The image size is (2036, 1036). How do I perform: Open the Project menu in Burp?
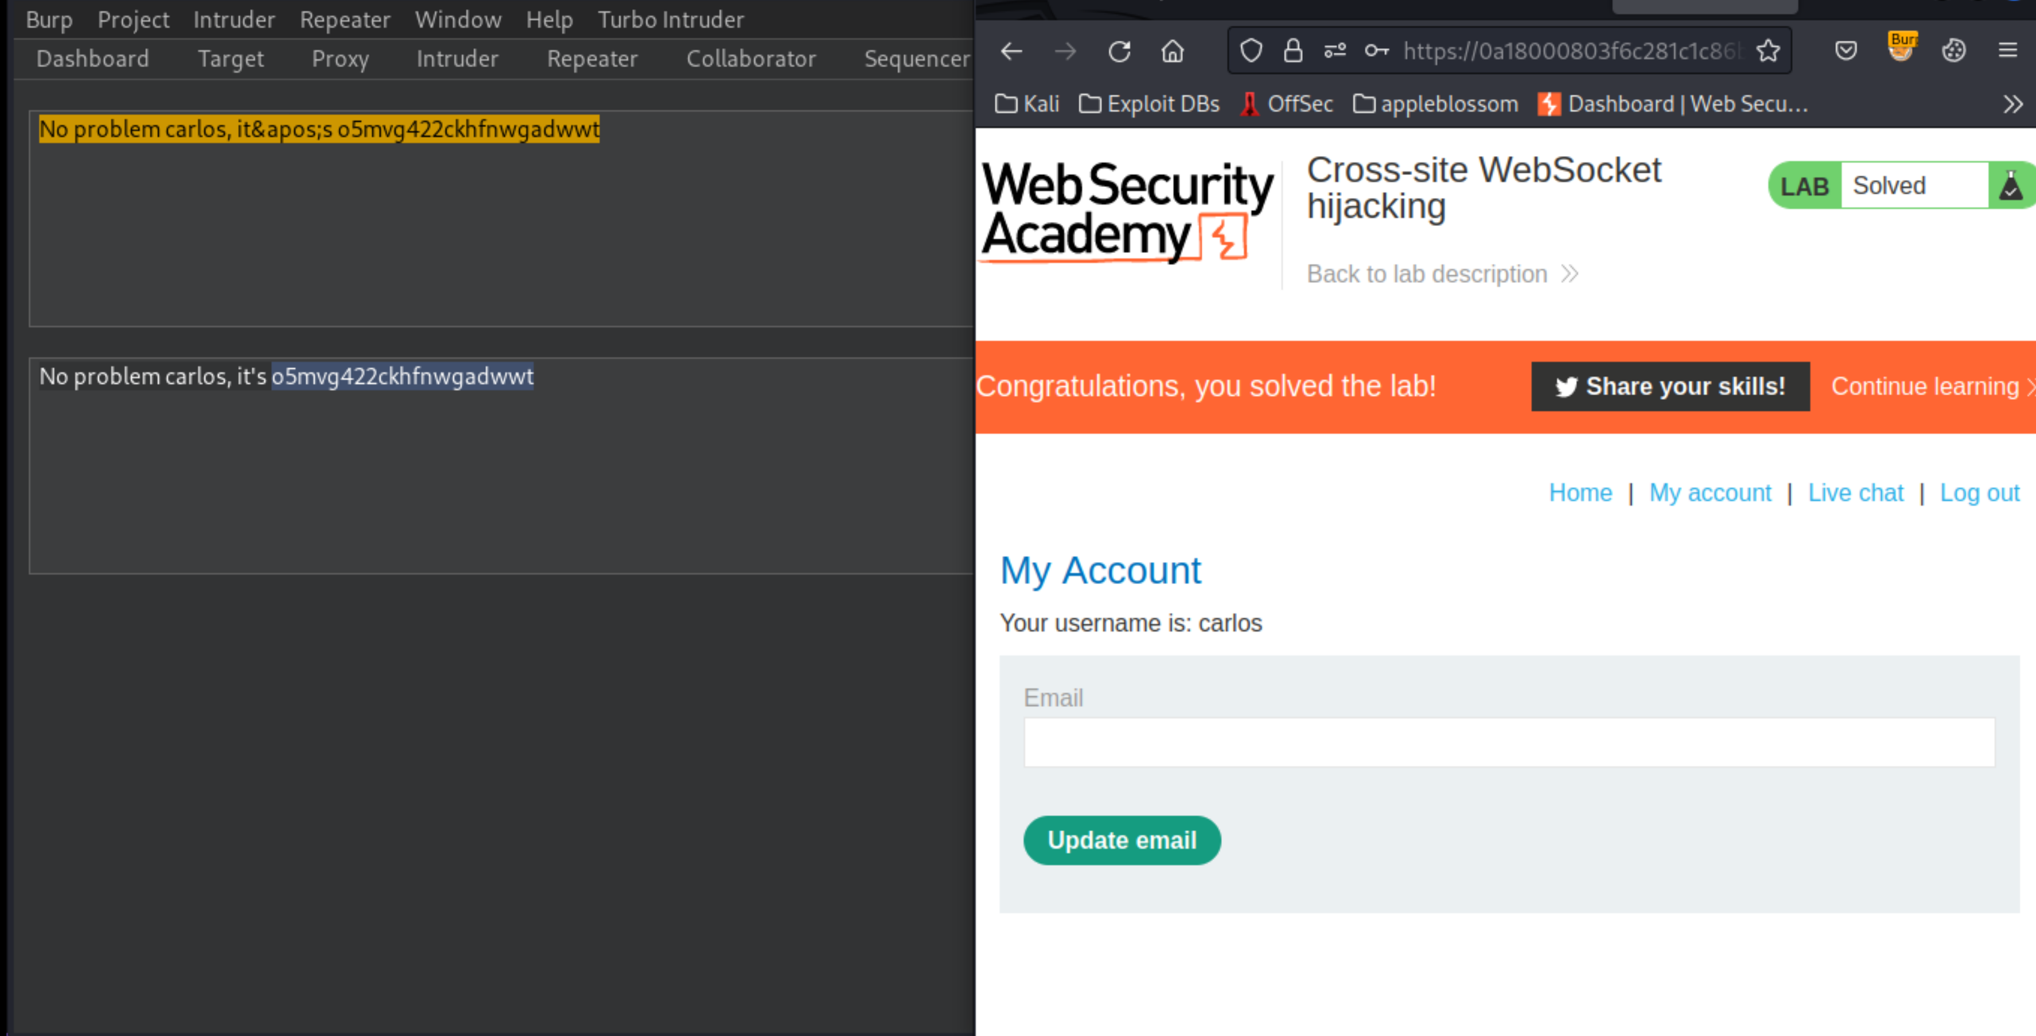tap(133, 20)
